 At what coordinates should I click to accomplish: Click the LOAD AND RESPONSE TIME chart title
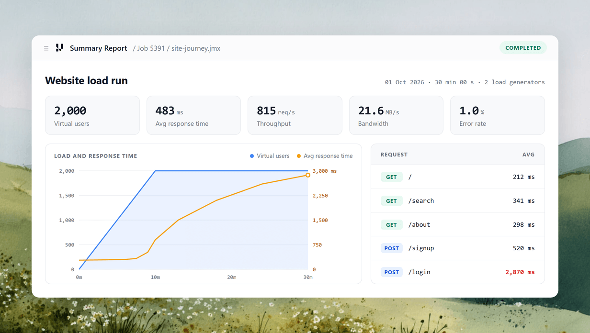pos(96,156)
